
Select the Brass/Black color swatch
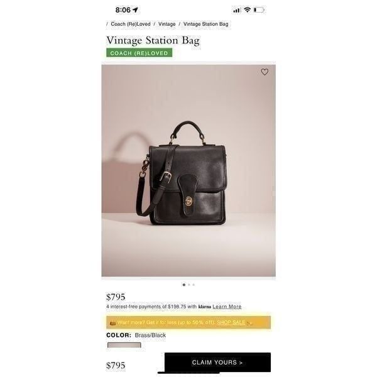[124, 346]
